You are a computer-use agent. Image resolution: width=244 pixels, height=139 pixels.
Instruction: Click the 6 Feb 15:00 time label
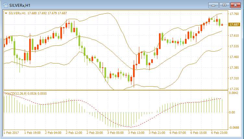[x=199, y=133]
